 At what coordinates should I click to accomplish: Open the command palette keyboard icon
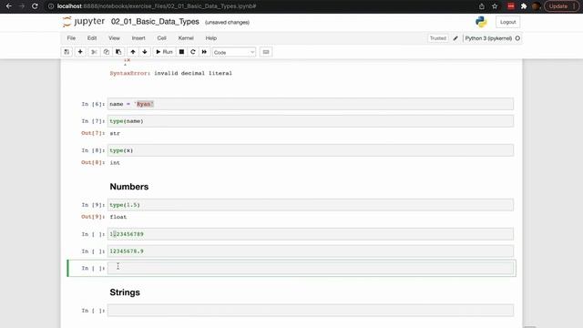[266, 52]
